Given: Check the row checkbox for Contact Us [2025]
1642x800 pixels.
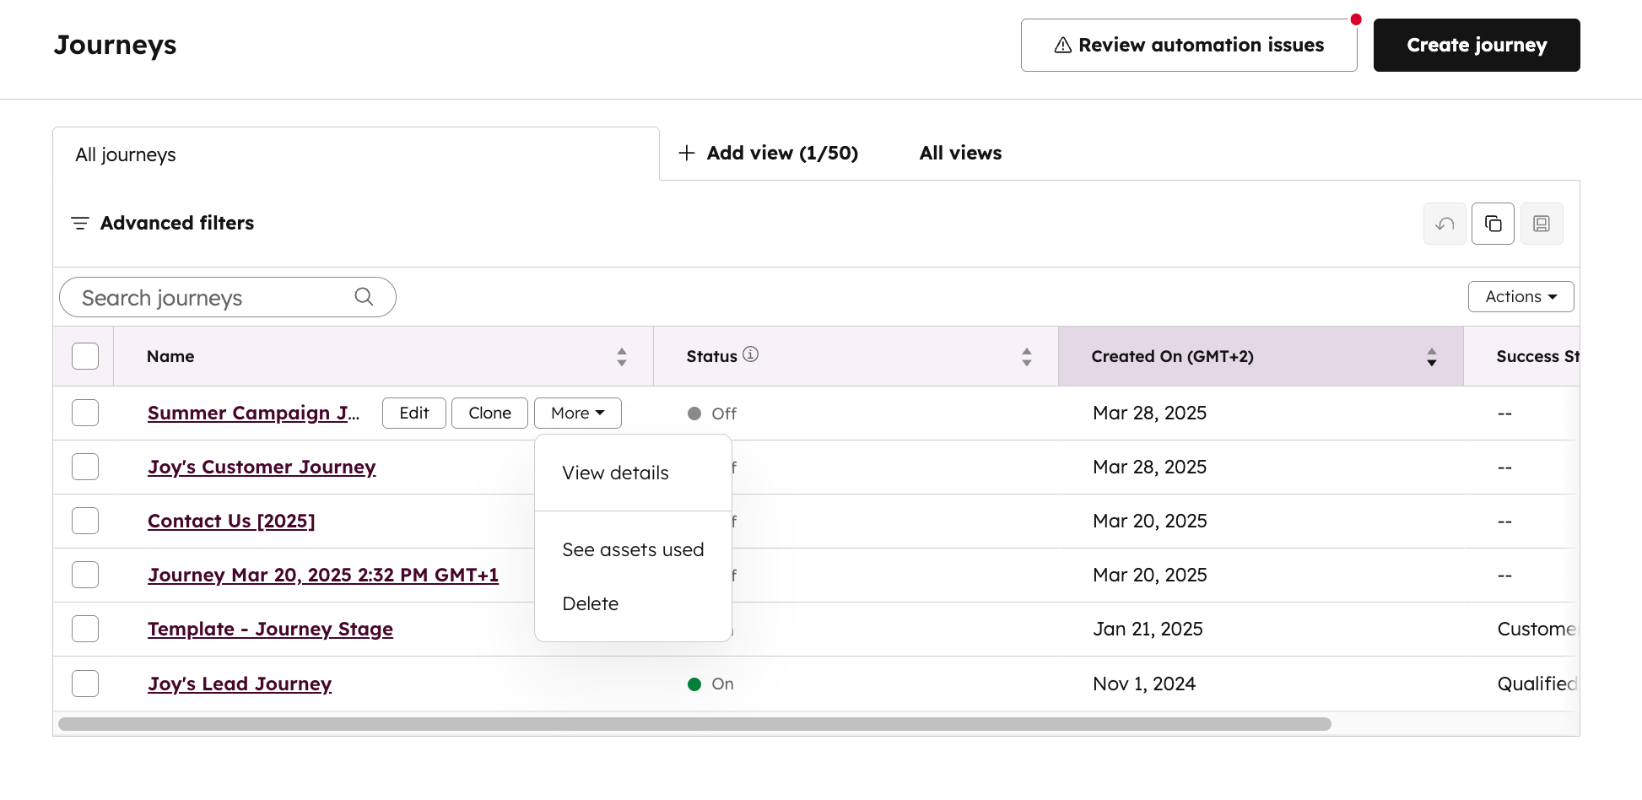Looking at the screenshot, I should pyautogui.click(x=85, y=521).
